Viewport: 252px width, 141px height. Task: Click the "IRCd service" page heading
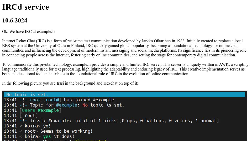point(25,7)
